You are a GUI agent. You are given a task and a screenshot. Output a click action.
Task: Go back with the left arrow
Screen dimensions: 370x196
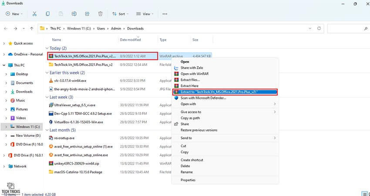pos(6,28)
